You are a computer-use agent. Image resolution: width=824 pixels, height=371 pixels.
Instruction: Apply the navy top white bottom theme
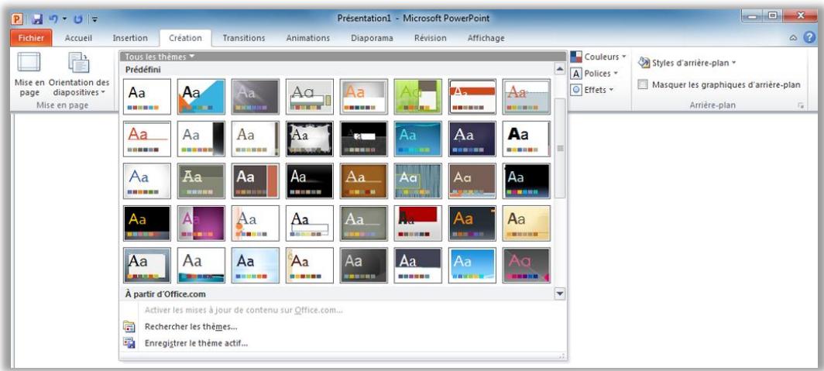click(417, 266)
